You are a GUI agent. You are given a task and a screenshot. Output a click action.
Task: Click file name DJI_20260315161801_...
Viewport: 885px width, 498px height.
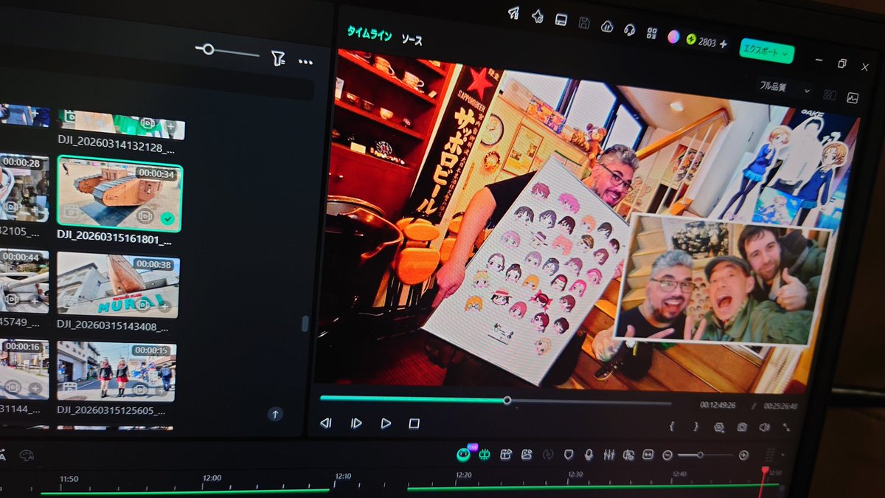point(115,239)
